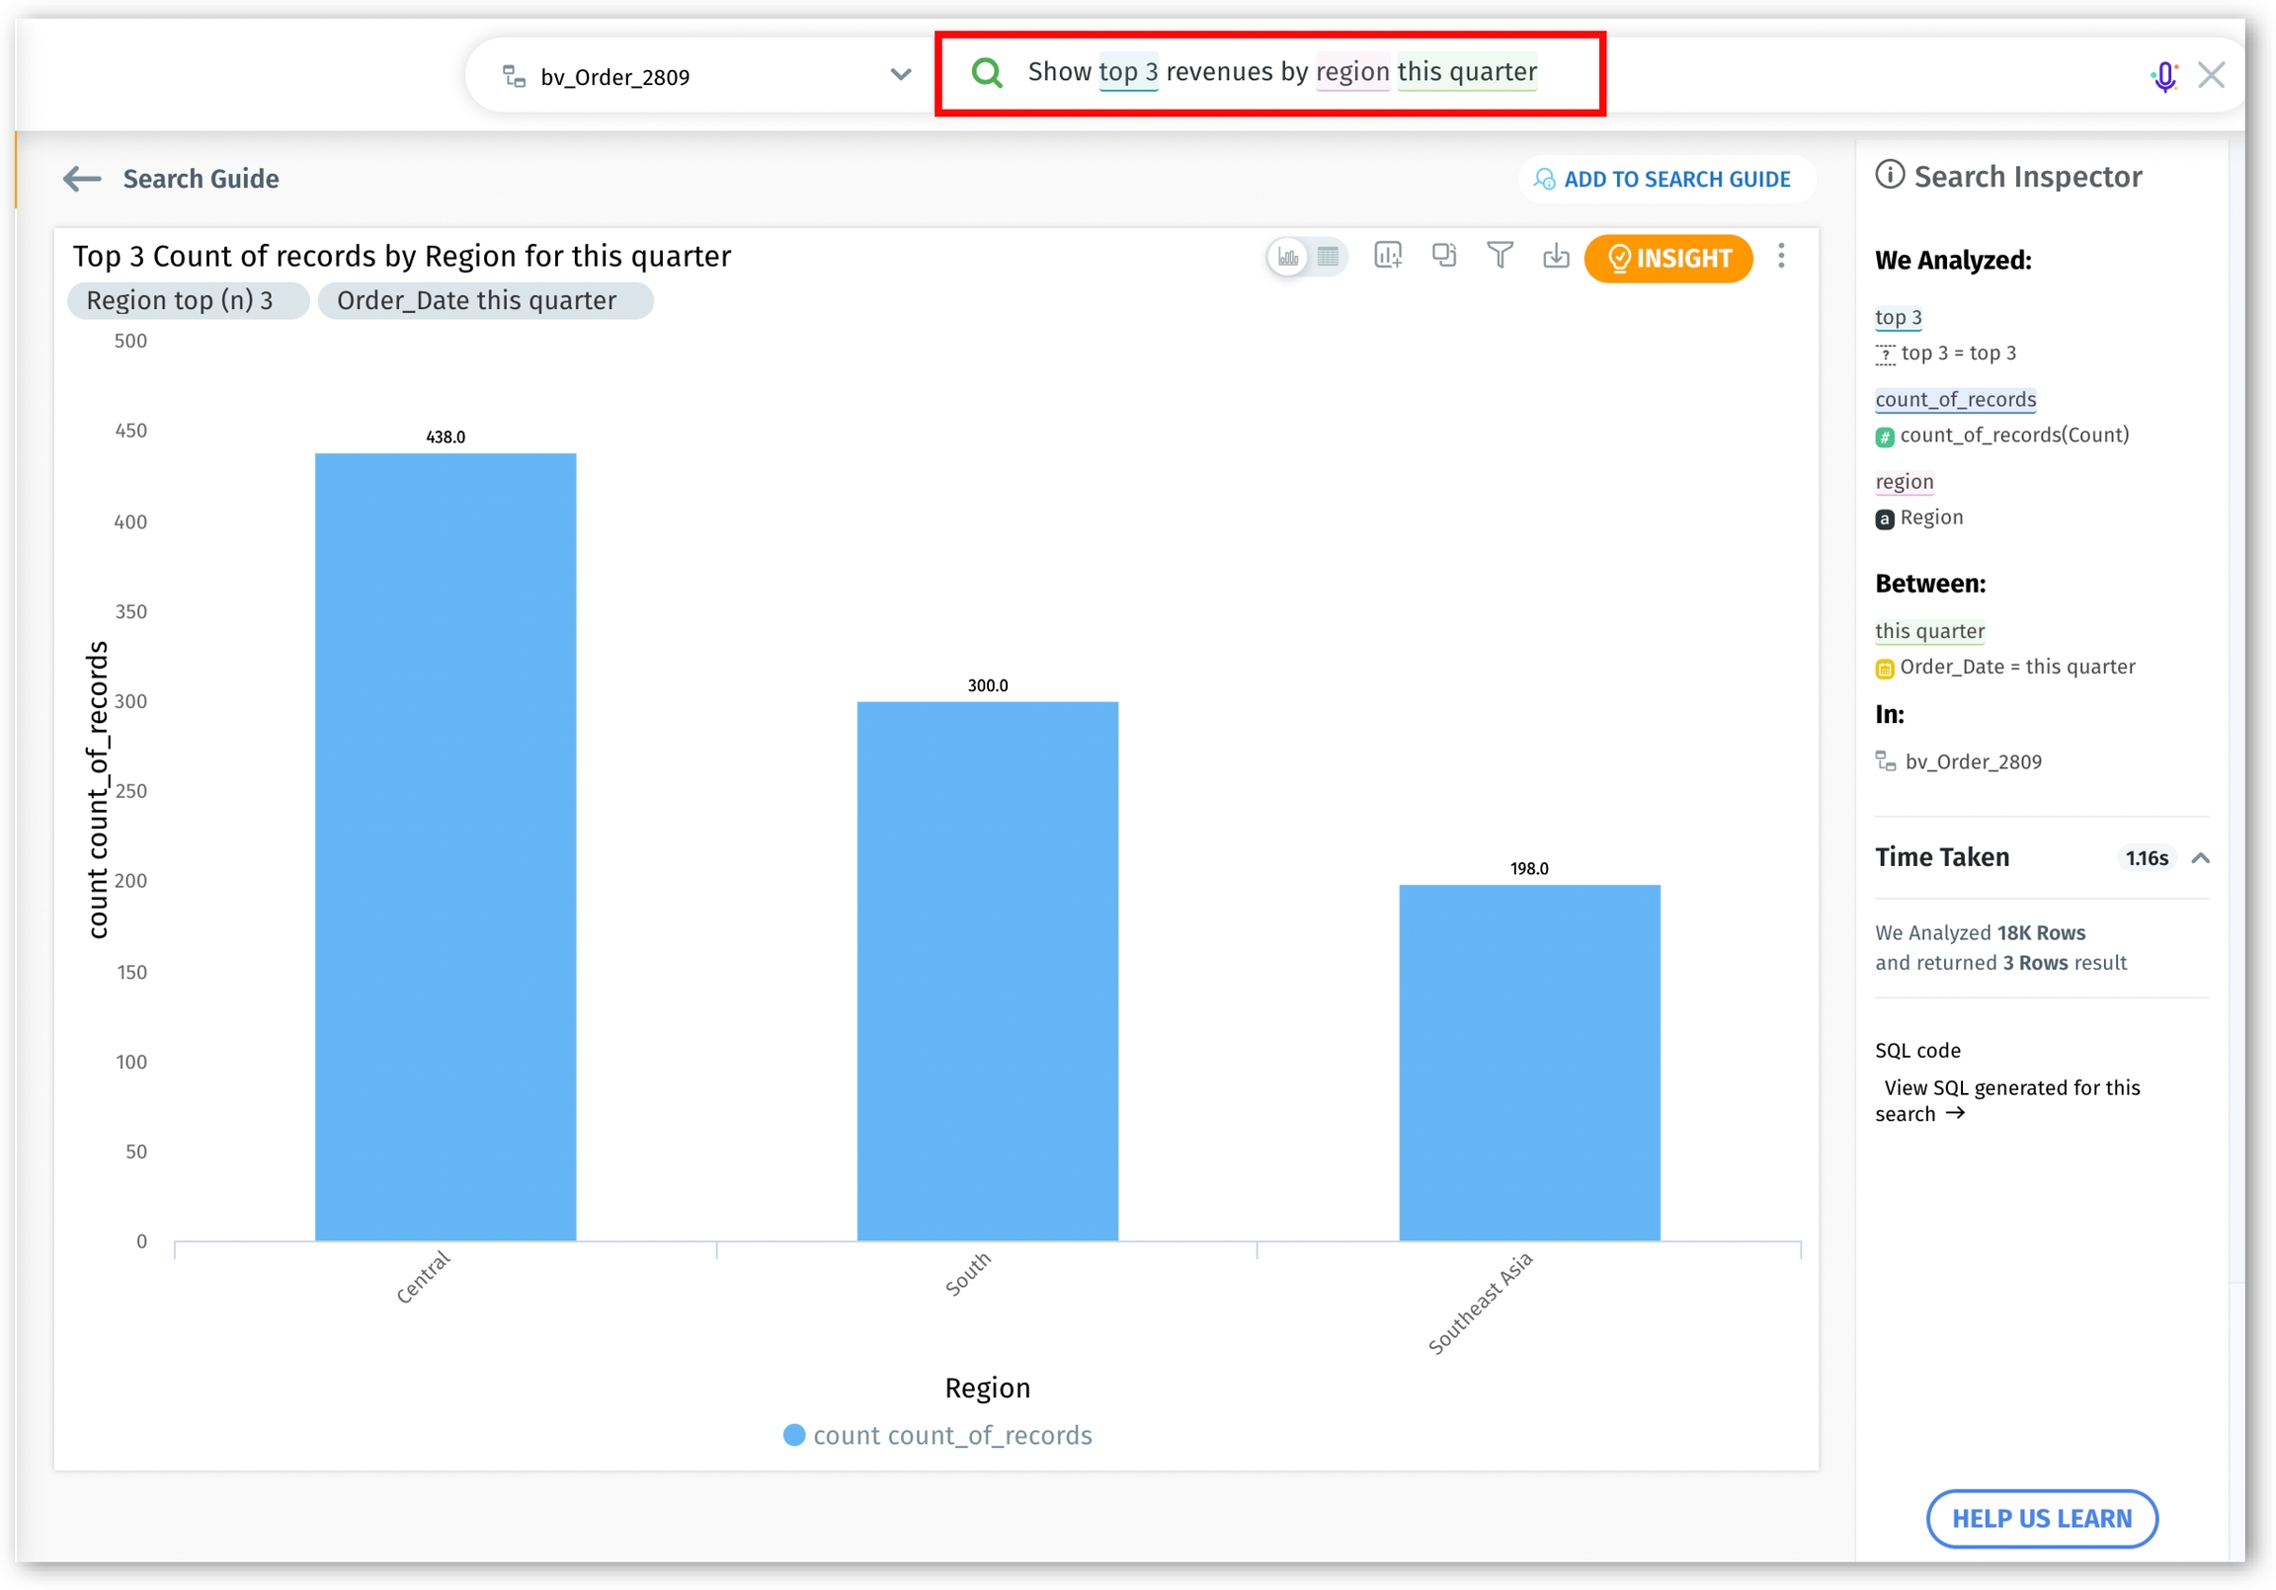The image size is (2276, 1590).
Task: Click the Central region blue bar
Action: 446,845
